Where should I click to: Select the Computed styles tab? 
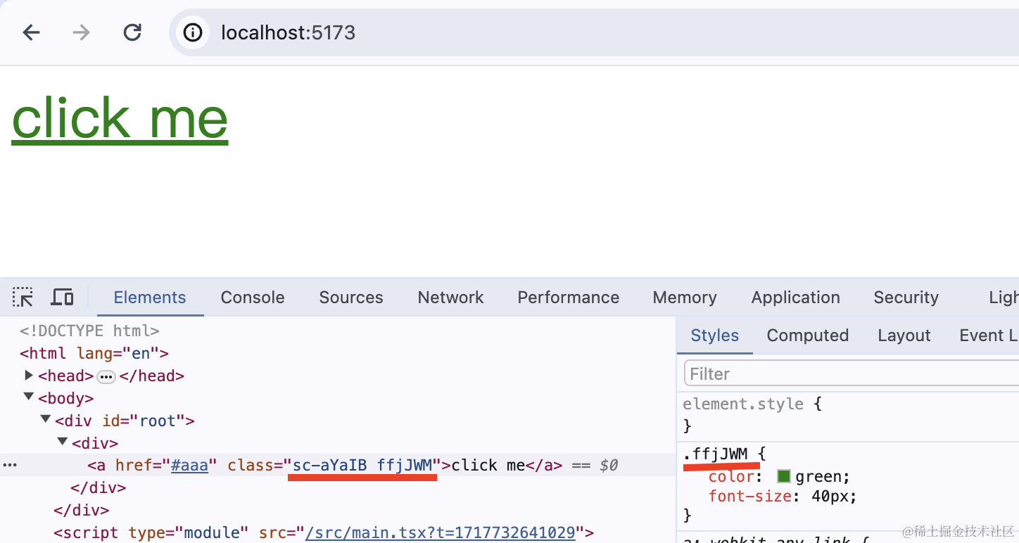point(808,336)
